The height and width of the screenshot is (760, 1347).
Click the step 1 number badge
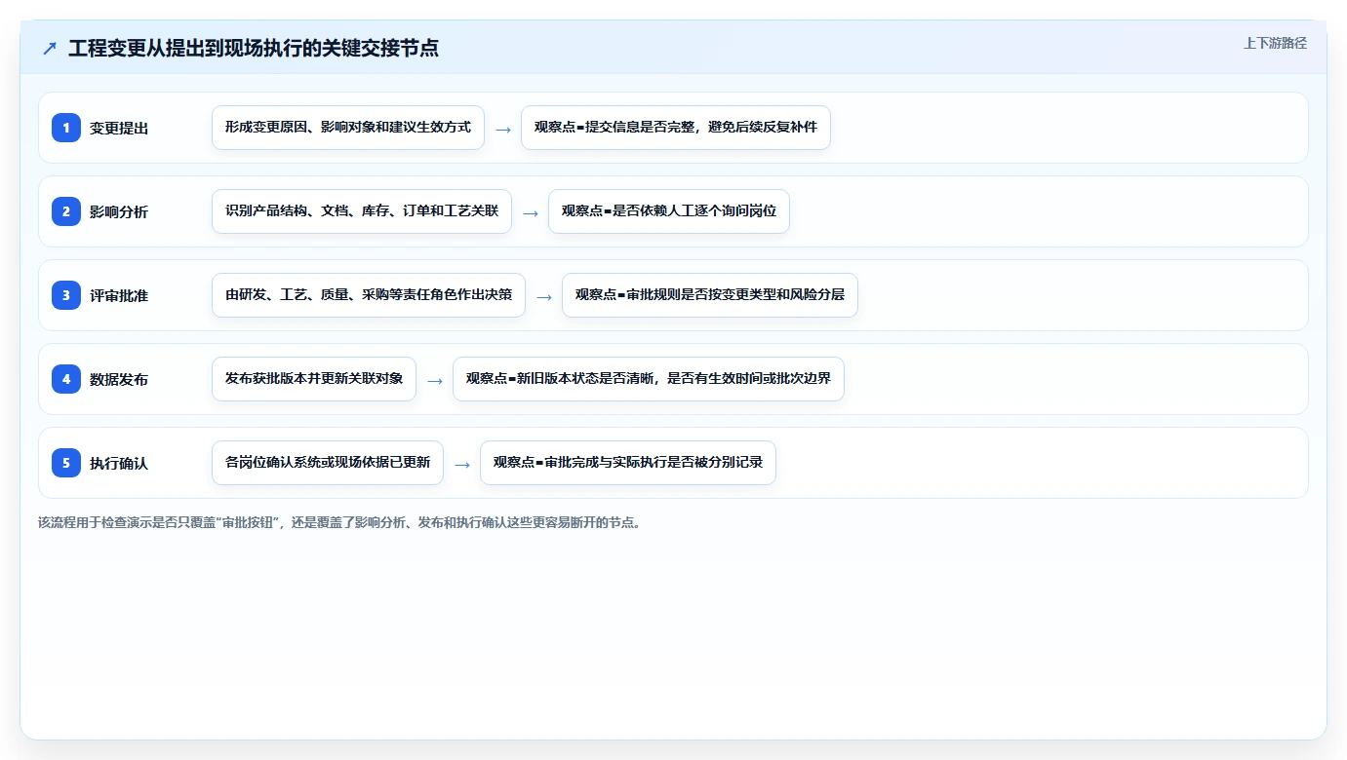pos(66,128)
